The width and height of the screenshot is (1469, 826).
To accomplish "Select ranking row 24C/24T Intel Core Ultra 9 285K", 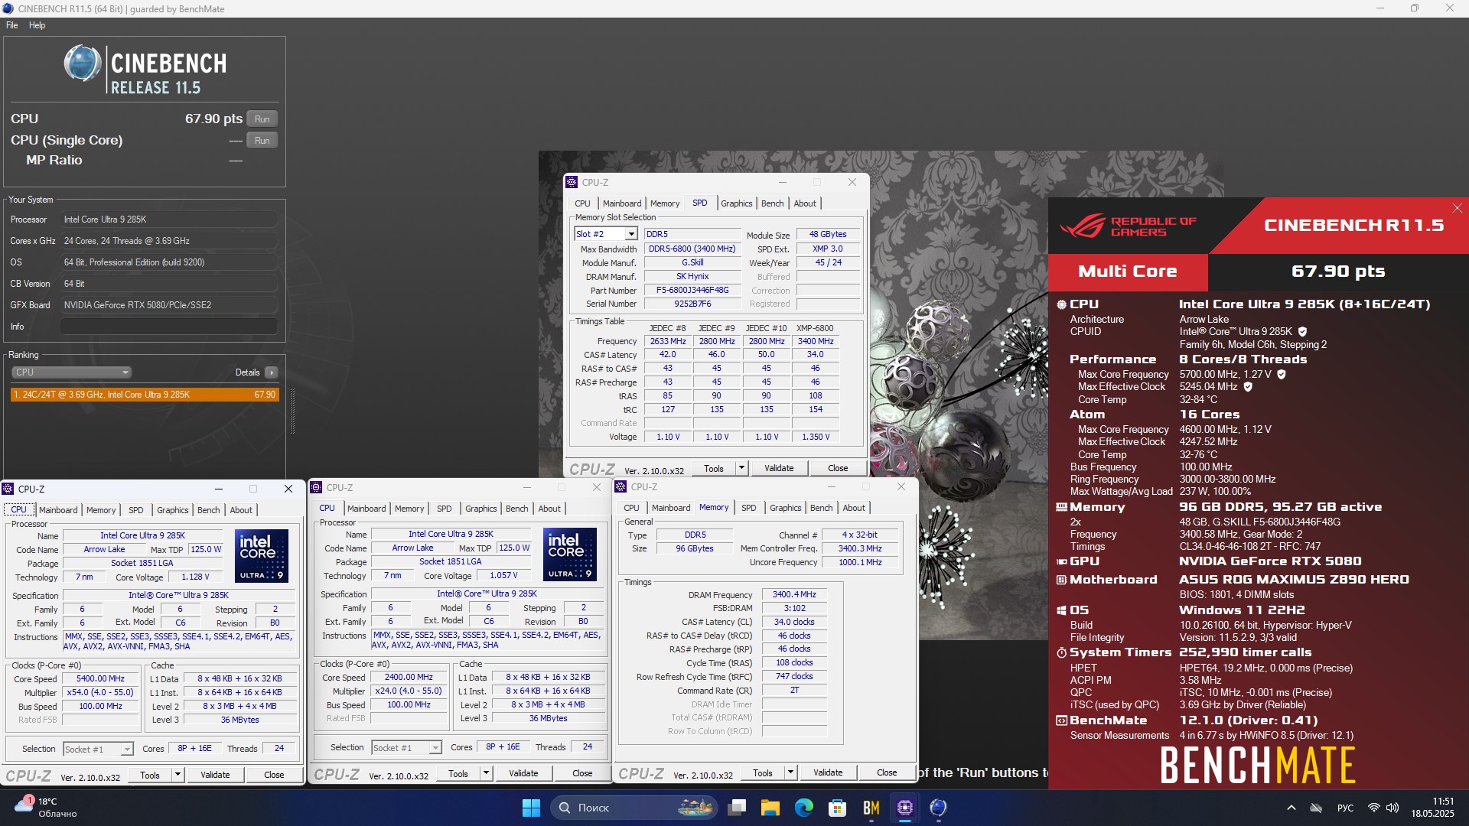I will click(x=145, y=395).
